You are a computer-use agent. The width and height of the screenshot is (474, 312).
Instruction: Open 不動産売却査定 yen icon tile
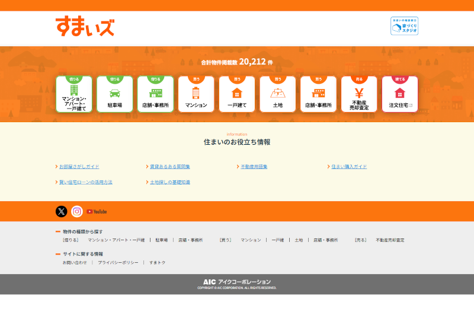[358, 94]
